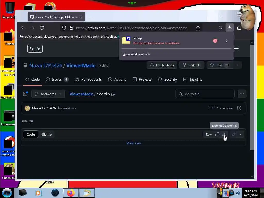
Task: Open file explorer taskbar window
Action: coord(87,193)
